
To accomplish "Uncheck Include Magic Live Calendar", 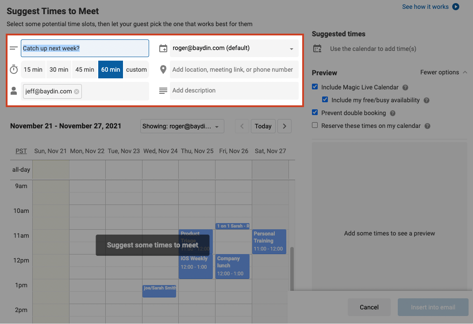I will 315,87.
